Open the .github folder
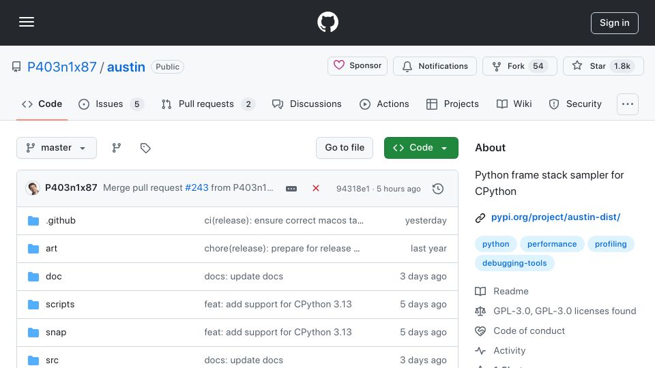This screenshot has height=368, width=655. 61,220
